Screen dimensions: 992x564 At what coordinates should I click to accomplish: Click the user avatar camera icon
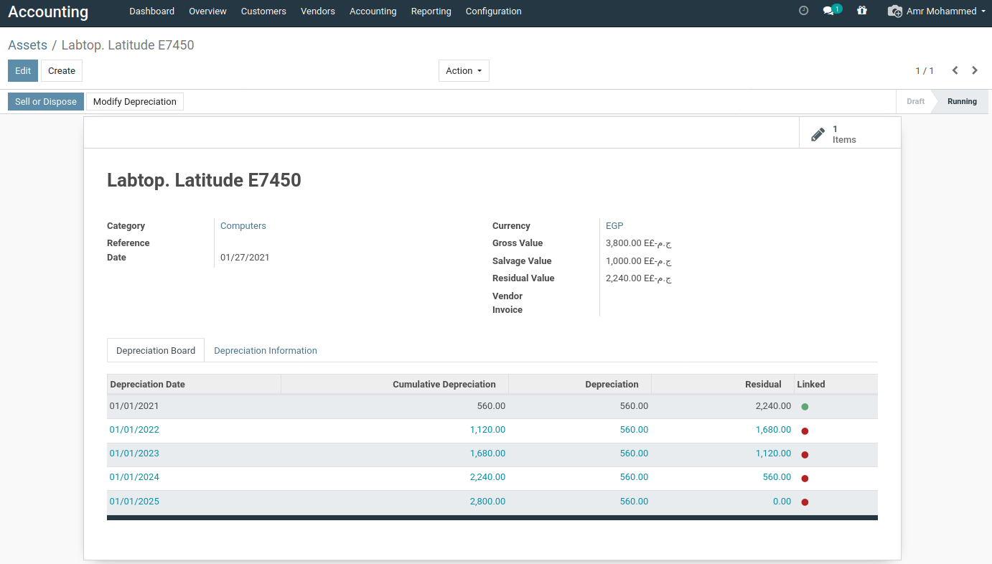pos(894,11)
